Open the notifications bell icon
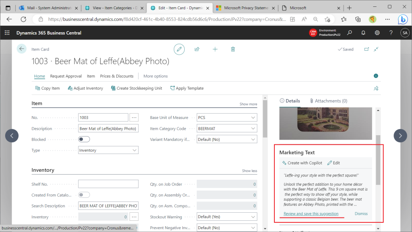Screen dimensions: 412x232 [x=363, y=33]
